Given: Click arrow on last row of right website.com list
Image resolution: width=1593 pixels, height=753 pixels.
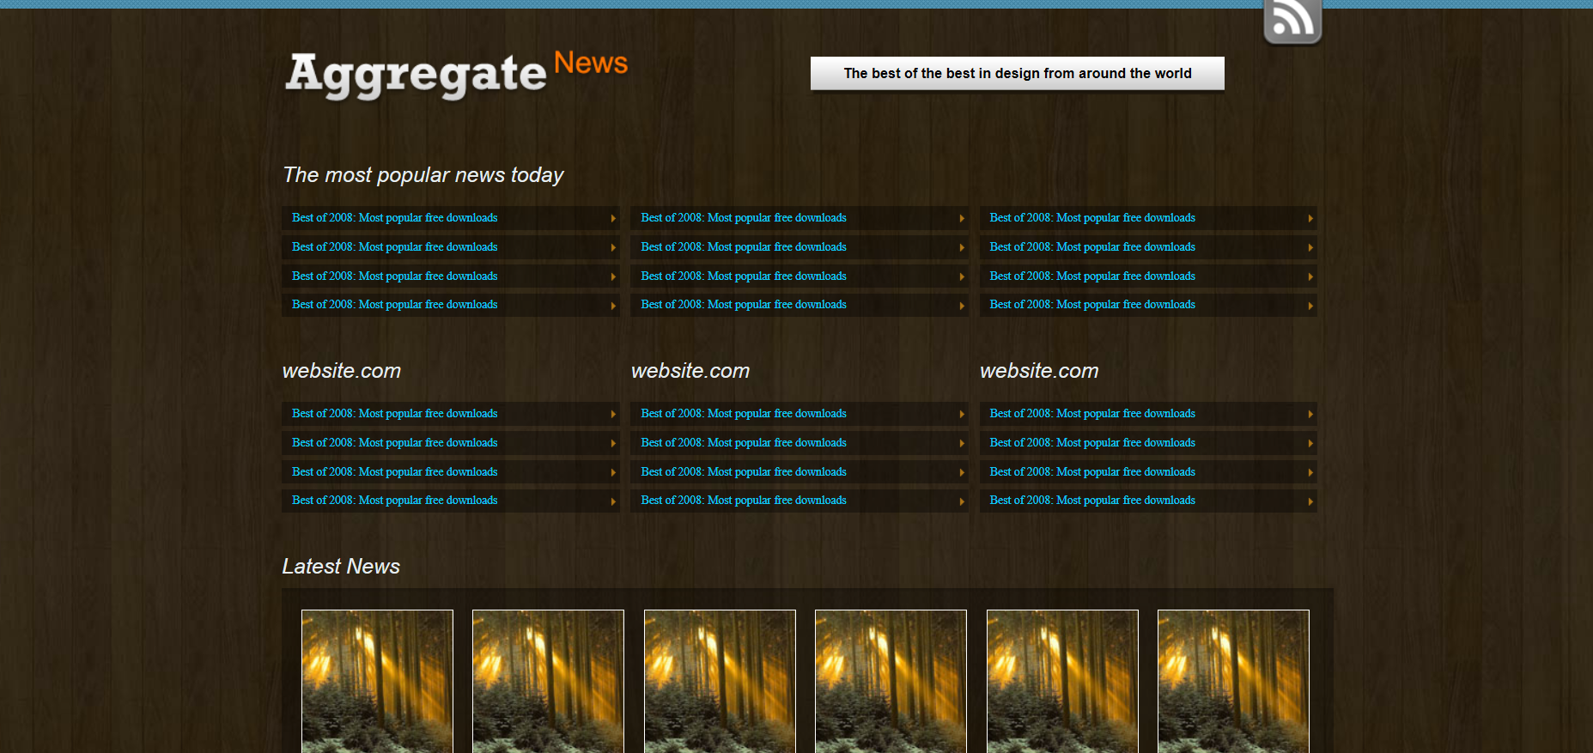Looking at the screenshot, I should [1310, 501].
